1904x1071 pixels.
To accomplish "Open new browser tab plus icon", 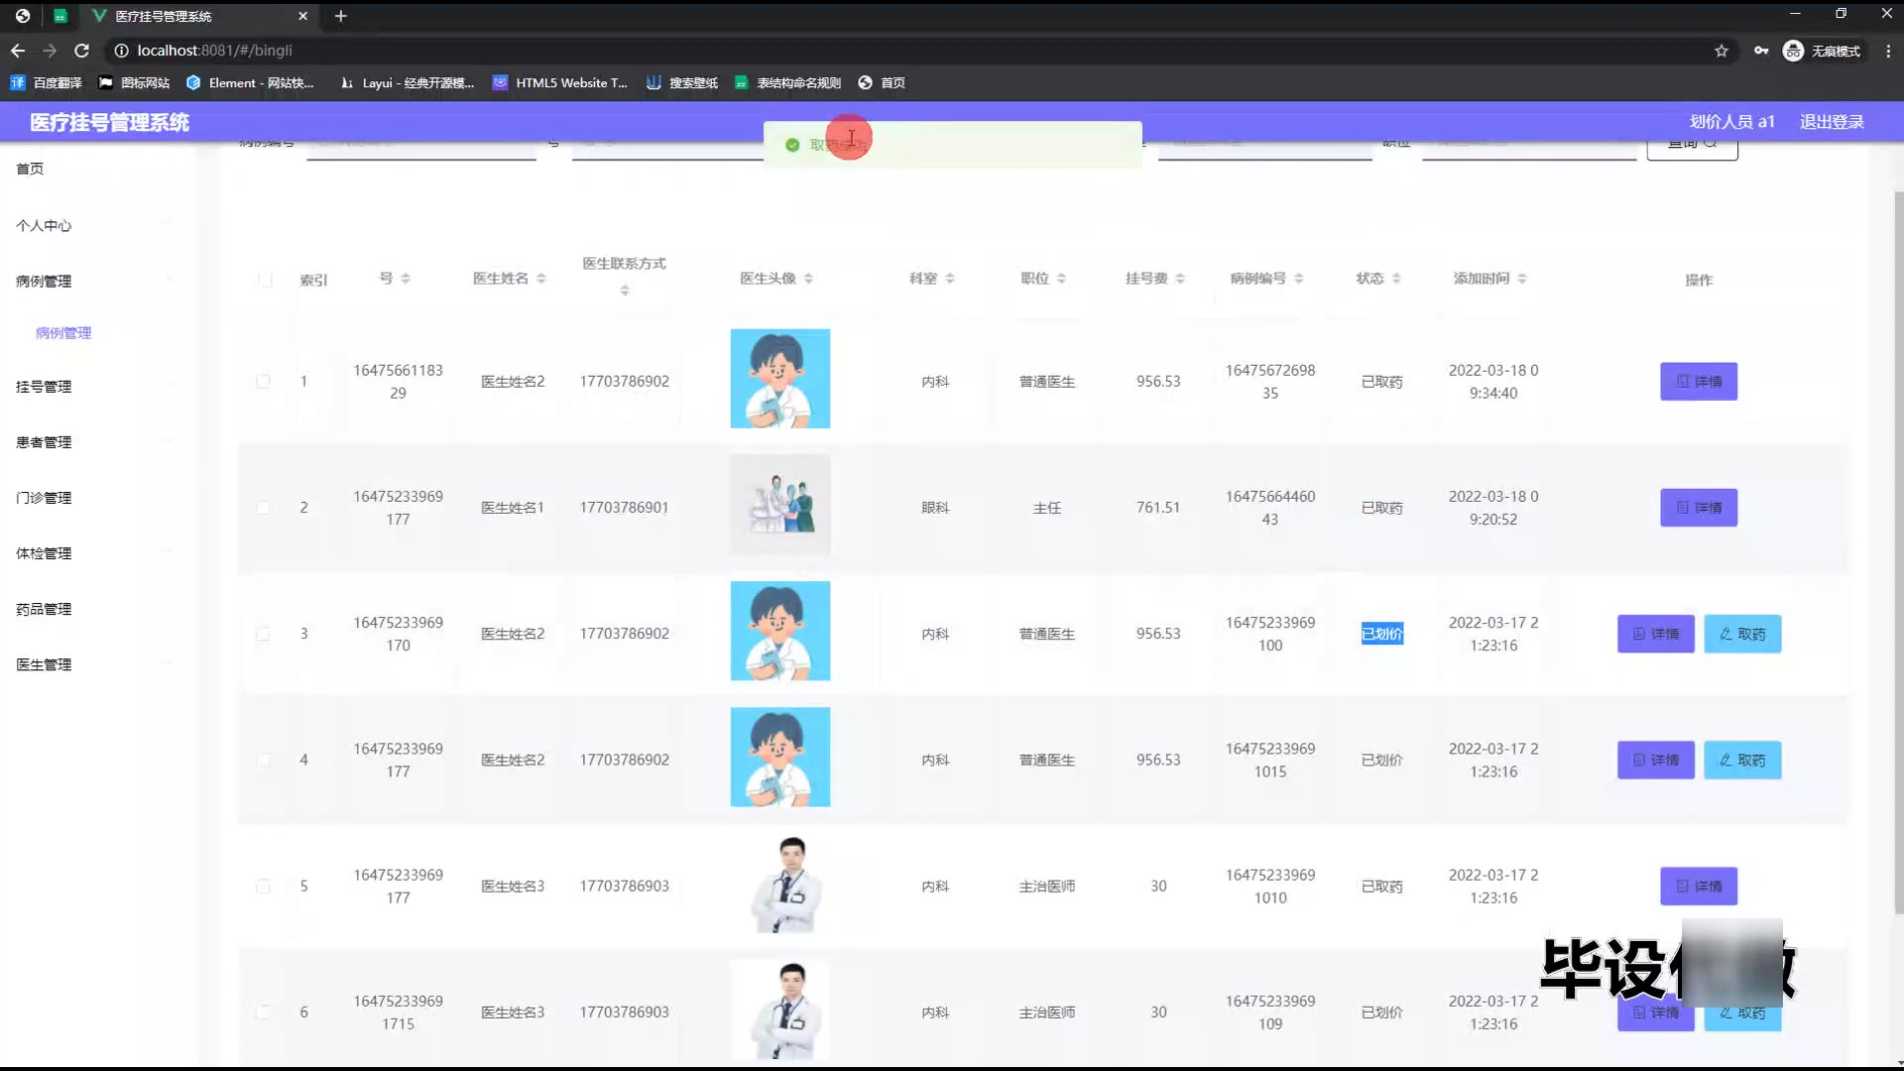I will point(340,16).
